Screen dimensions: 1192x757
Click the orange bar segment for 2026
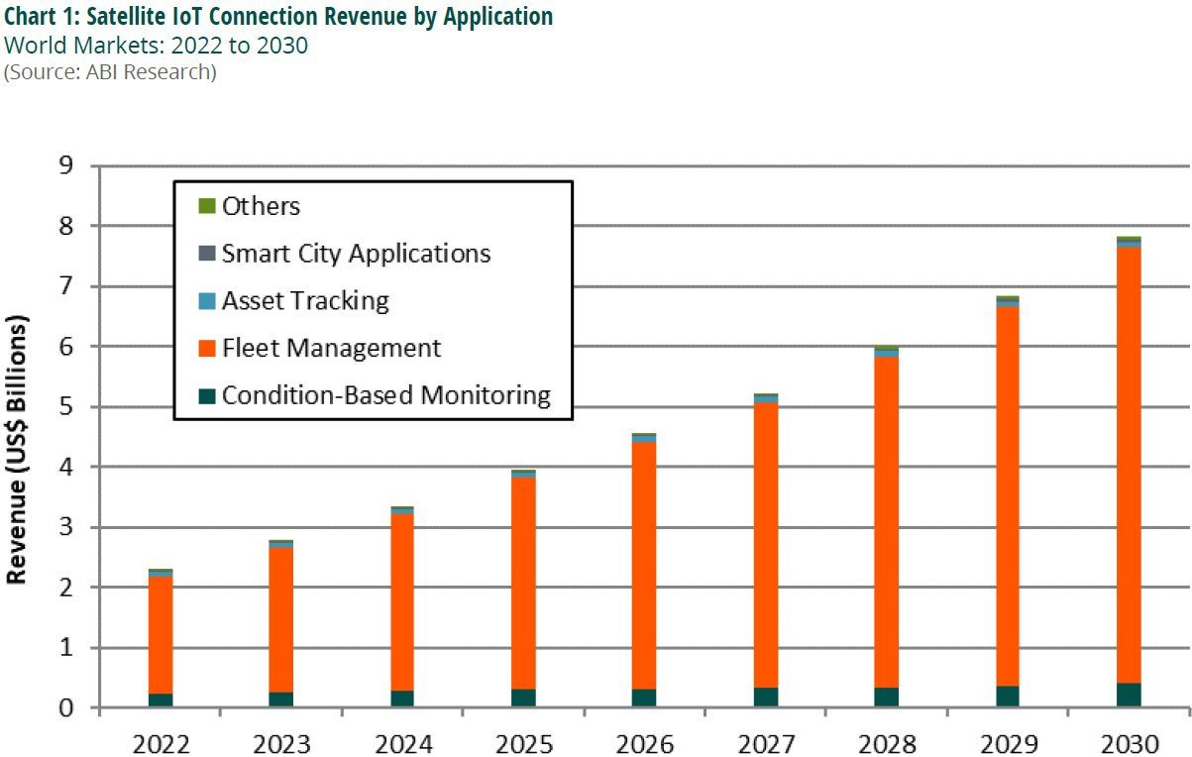coord(644,565)
